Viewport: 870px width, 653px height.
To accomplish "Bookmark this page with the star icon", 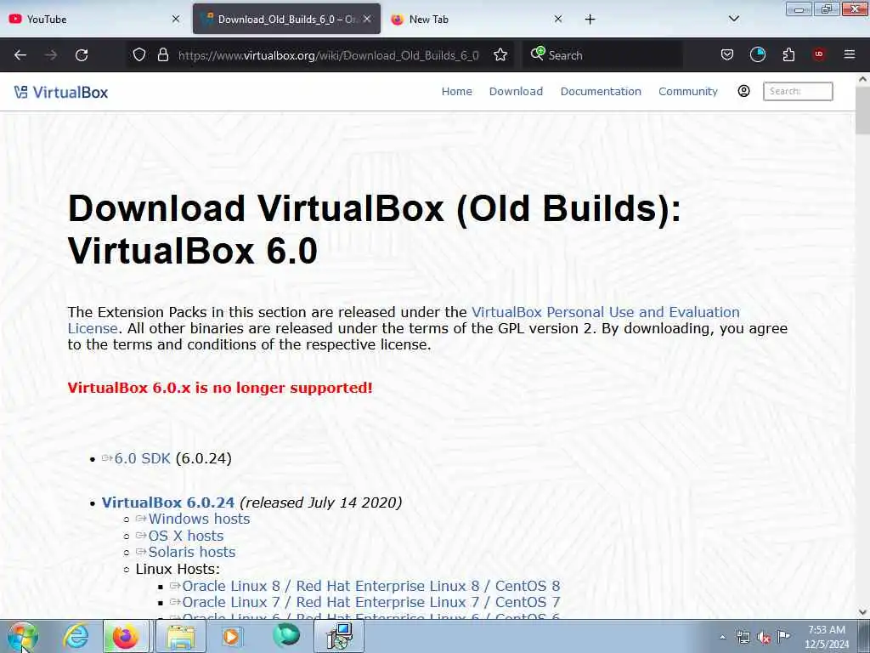I will (500, 54).
